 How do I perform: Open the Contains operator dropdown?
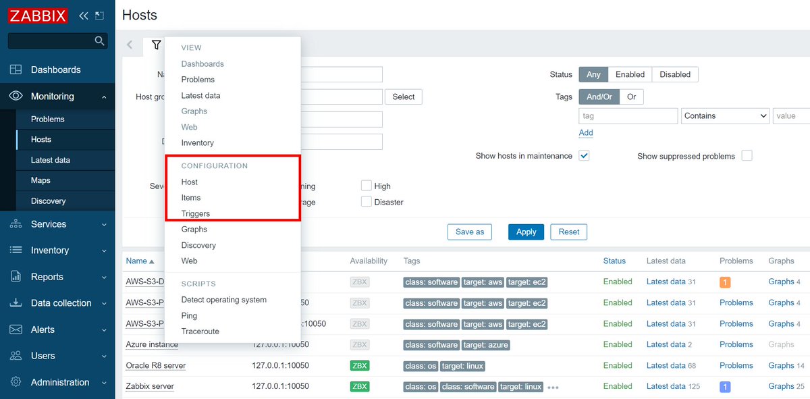click(725, 115)
